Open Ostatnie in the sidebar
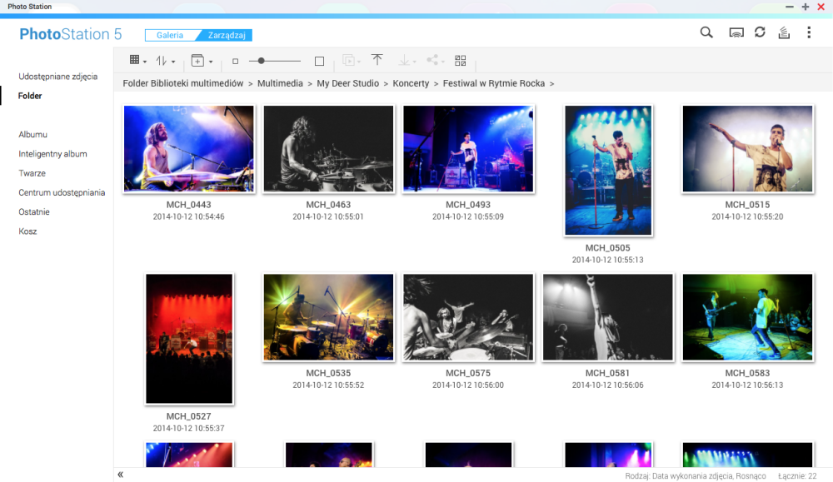833x482 pixels. click(x=34, y=211)
